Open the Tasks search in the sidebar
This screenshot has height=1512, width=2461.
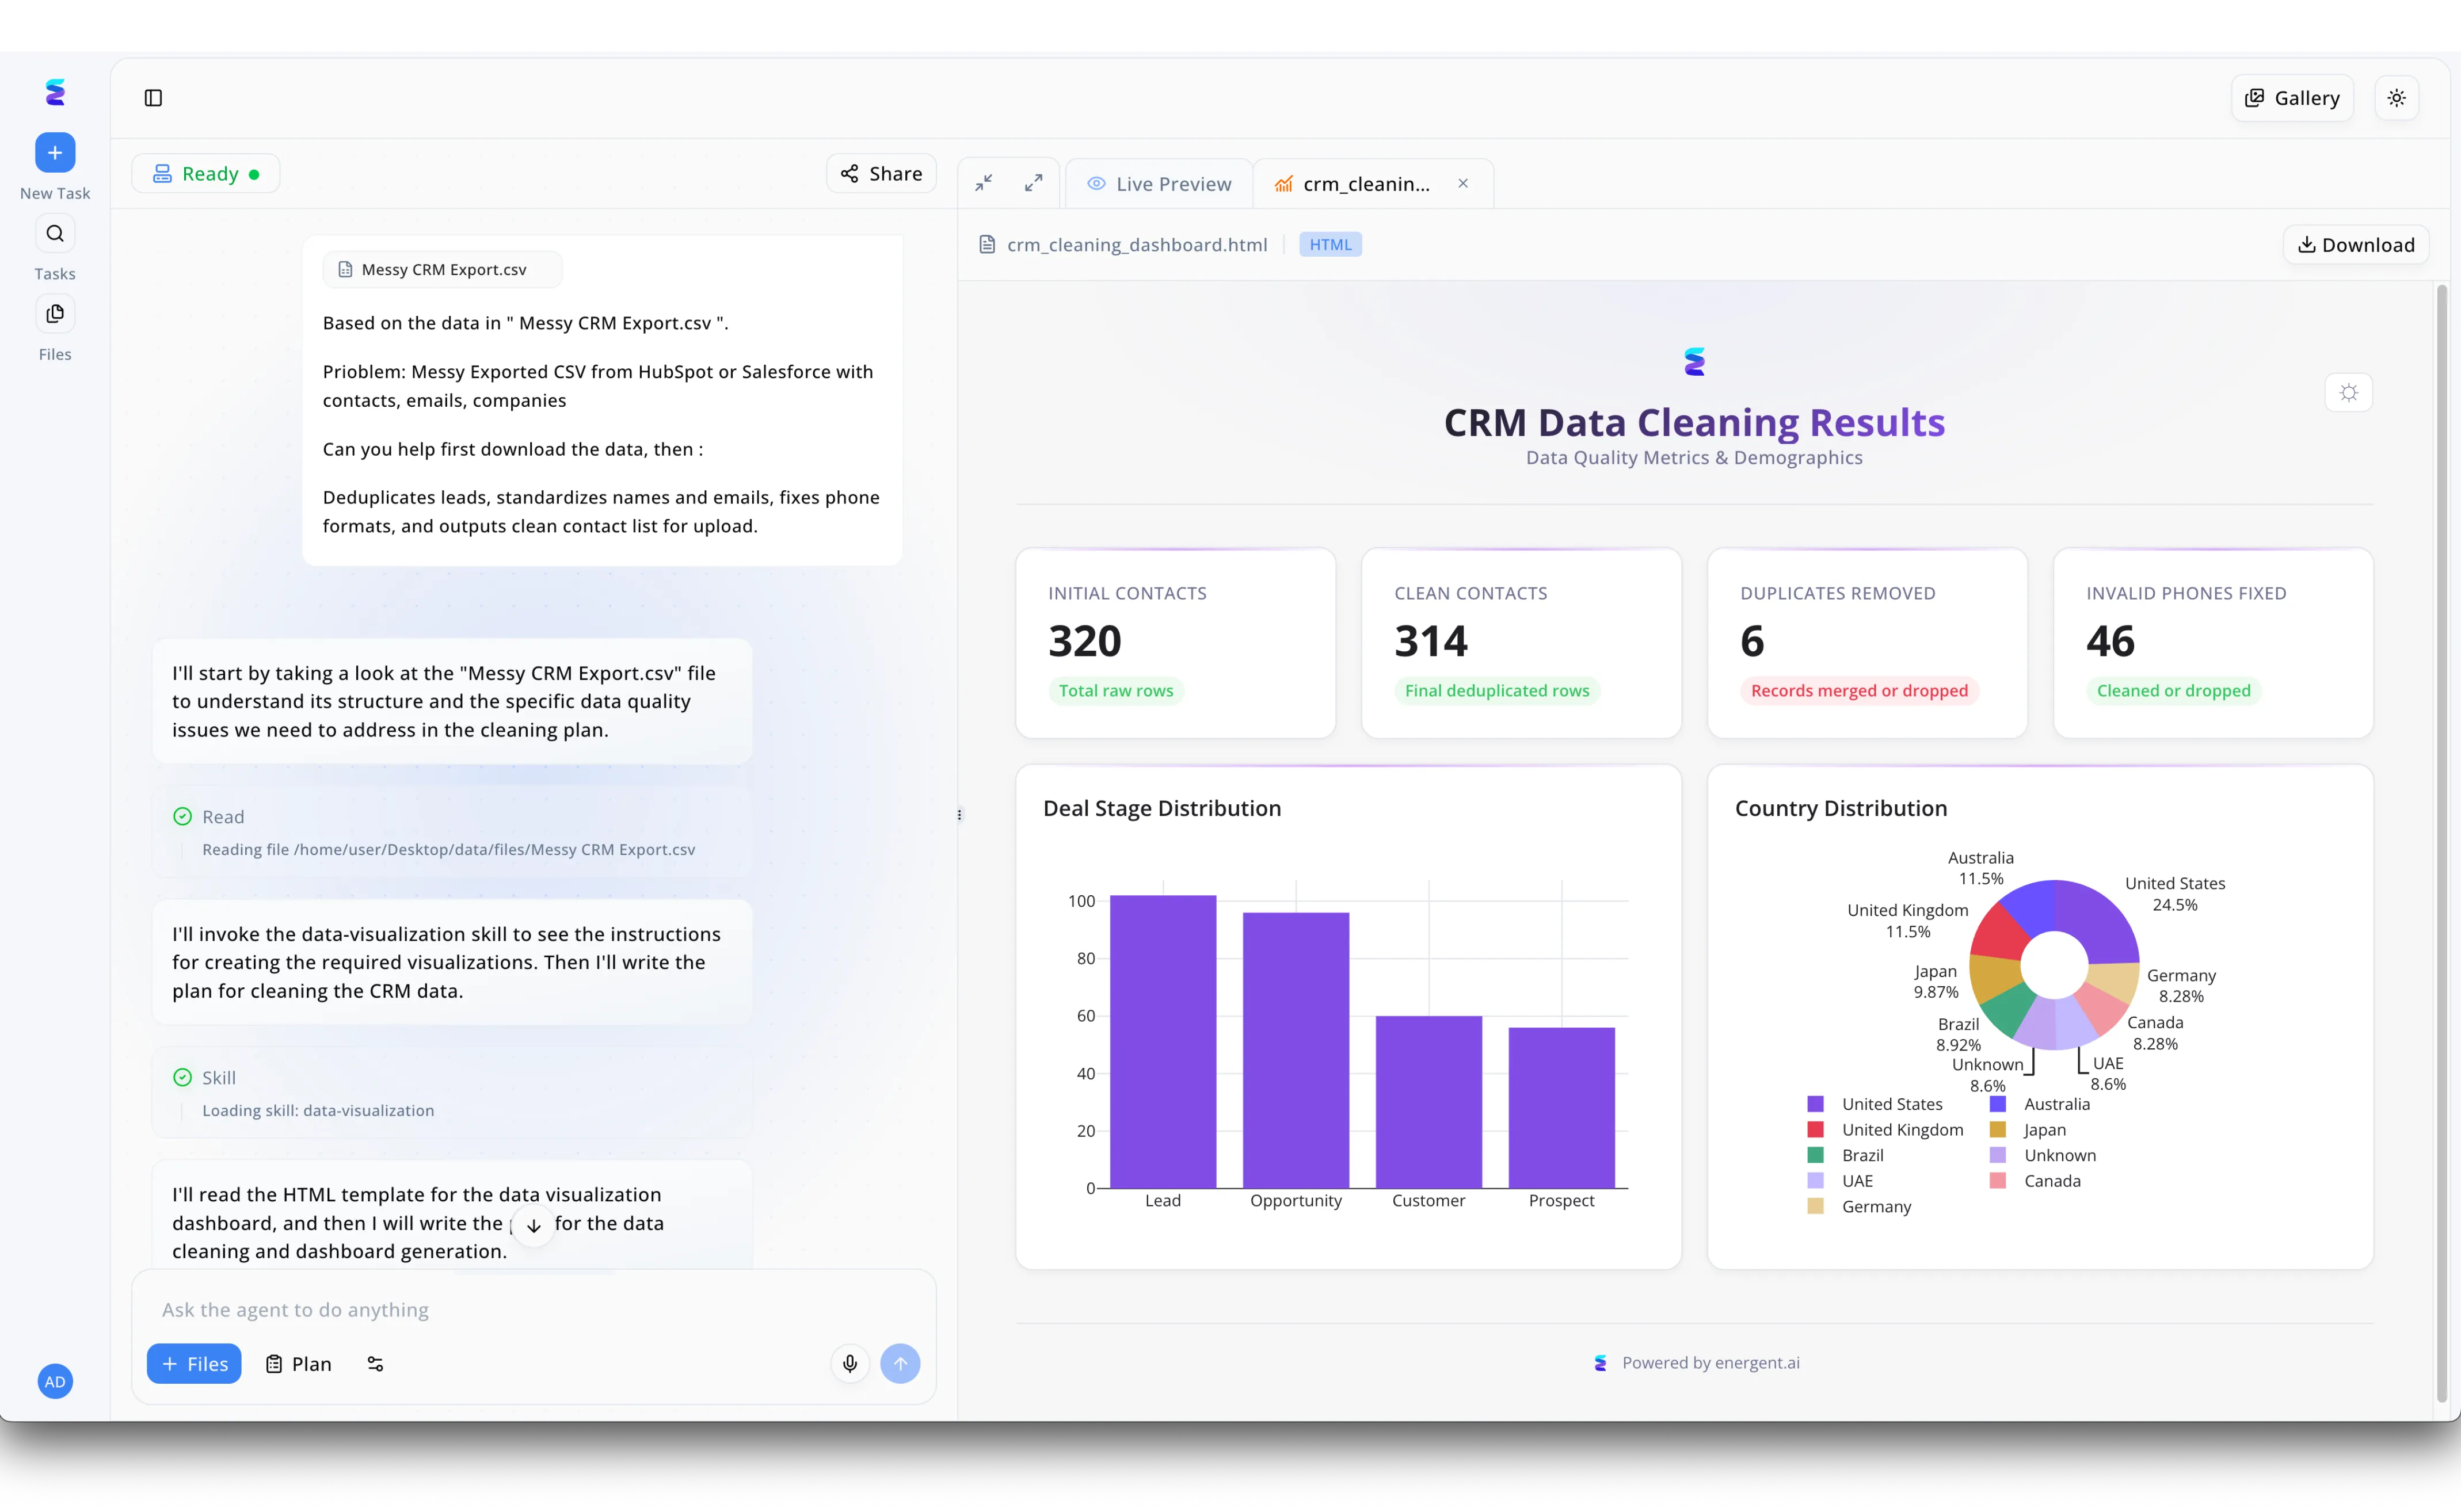[55, 233]
